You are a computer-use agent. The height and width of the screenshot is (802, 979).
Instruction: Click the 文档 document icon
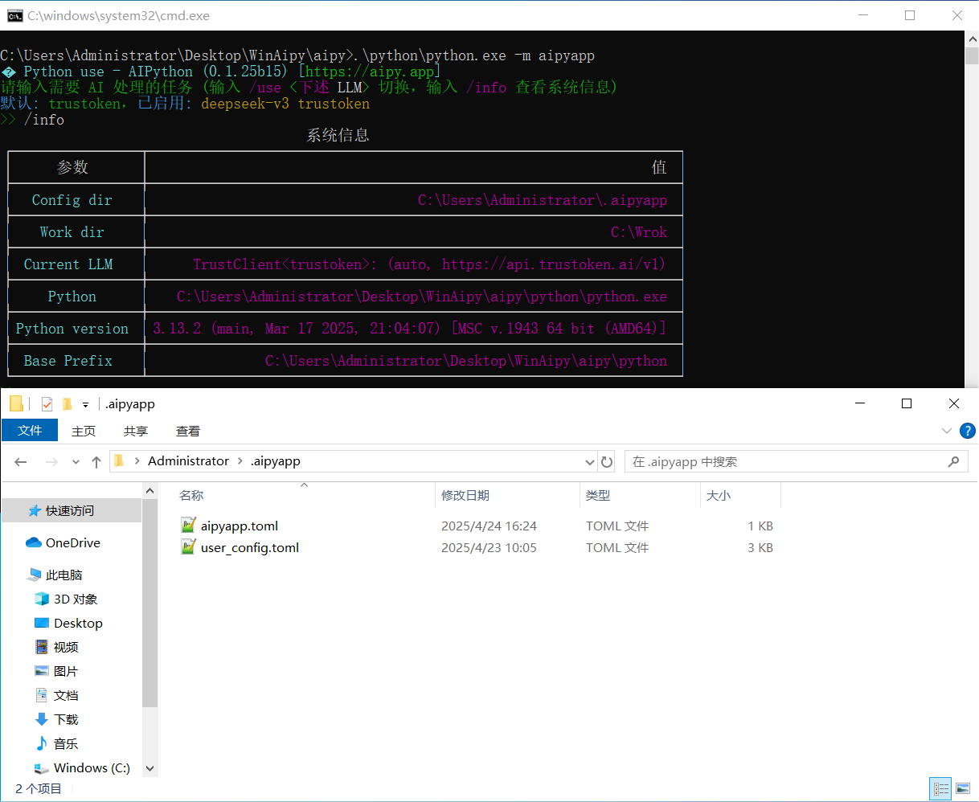coord(42,695)
